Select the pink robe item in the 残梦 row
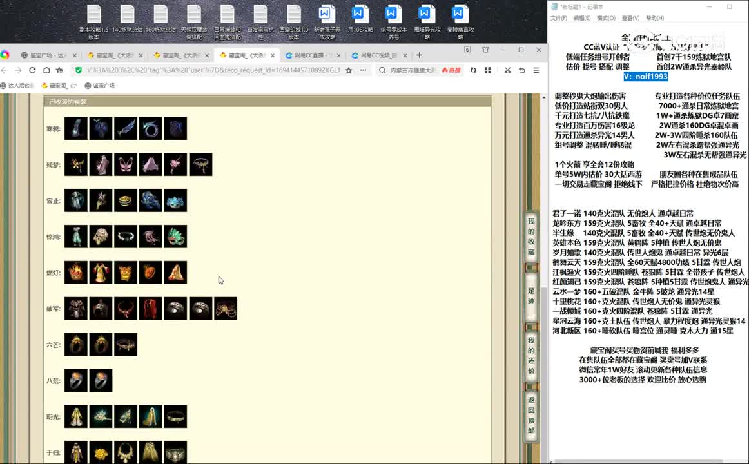749x464 pixels. 101,164
